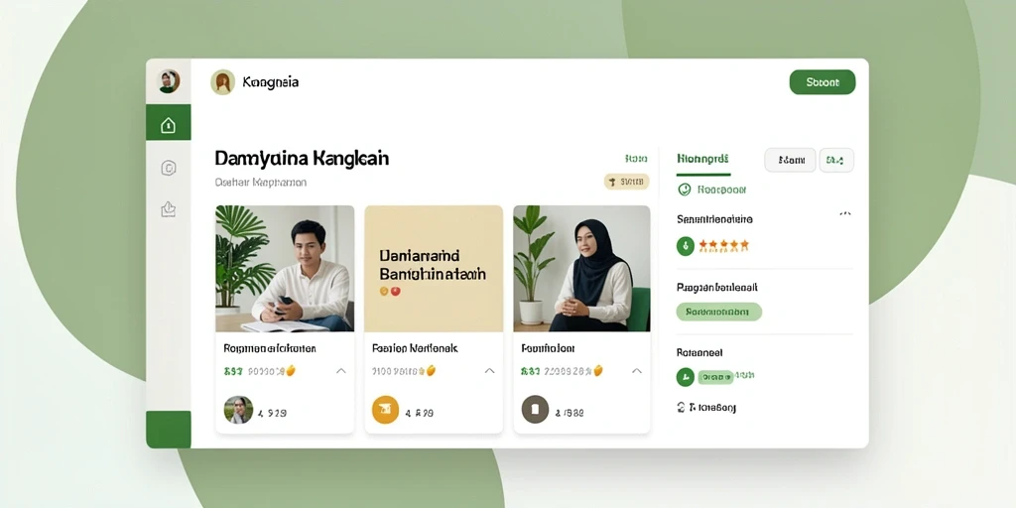1016x508 pixels.
Task: Click the sidebar upload tray icon
Action: tap(169, 208)
